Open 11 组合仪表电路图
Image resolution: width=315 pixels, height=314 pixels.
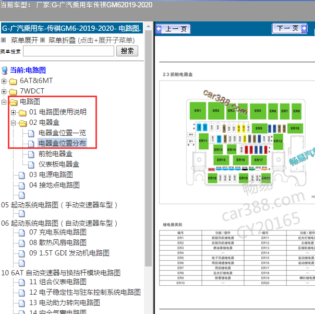(x=58, y=282)
